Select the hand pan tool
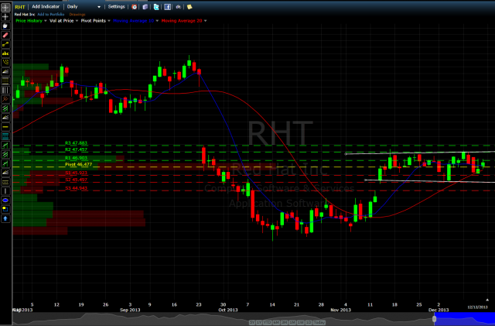This screenshot has width=495, height=326. click(5, 26)
